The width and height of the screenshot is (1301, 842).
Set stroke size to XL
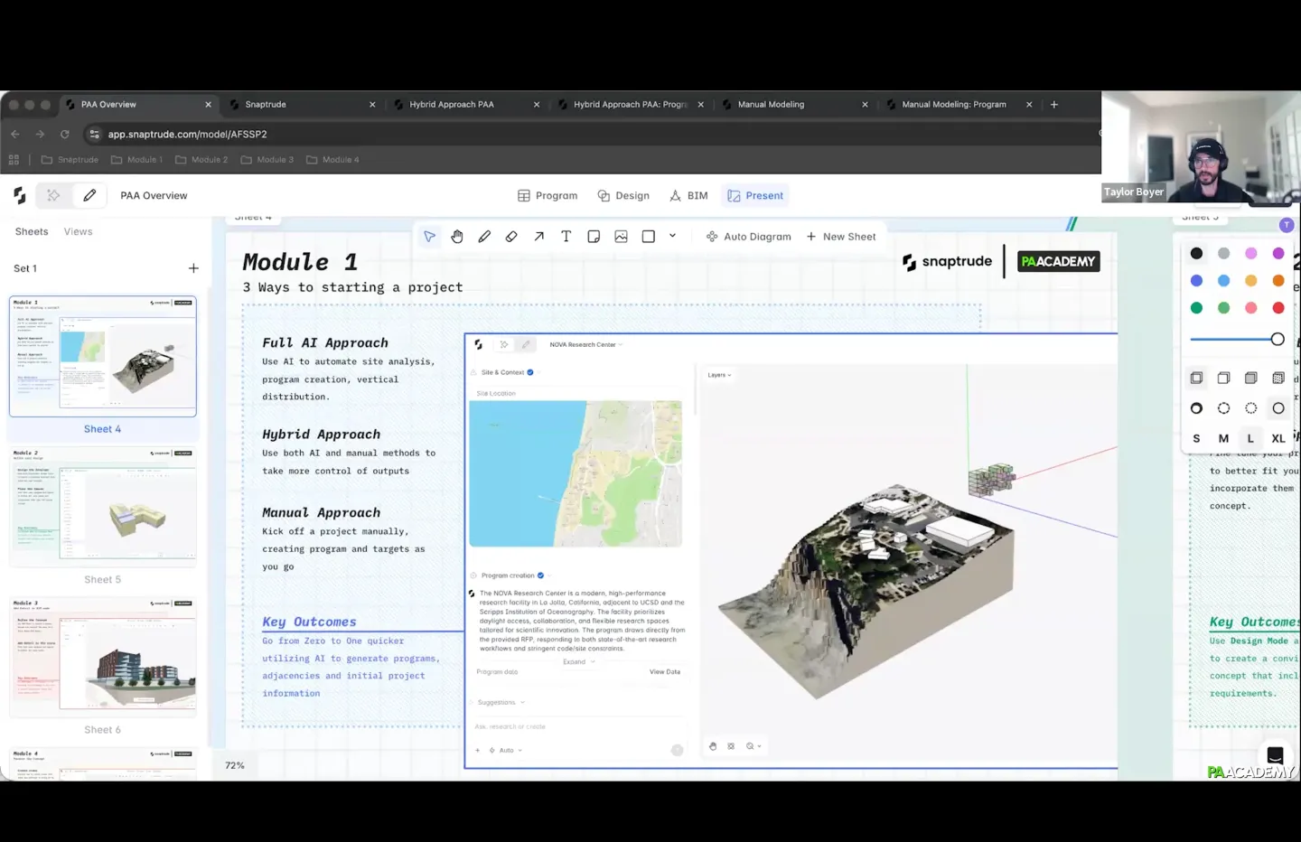point(1278,438)
